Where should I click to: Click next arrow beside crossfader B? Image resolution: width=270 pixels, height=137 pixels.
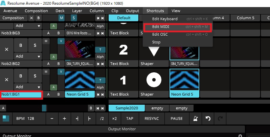pos(103,108)
